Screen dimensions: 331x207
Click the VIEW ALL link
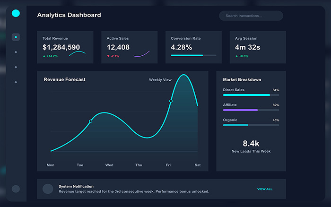[265, 189]
